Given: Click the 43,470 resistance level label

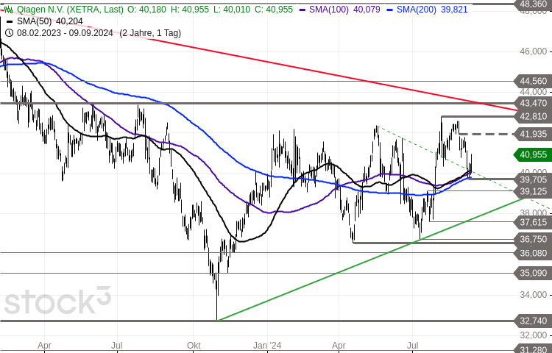Looking at the screenshot, I should pyautogui.click(x=533, y=104).
